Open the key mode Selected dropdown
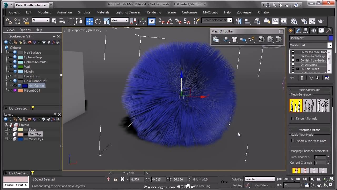 coord(260,179)
